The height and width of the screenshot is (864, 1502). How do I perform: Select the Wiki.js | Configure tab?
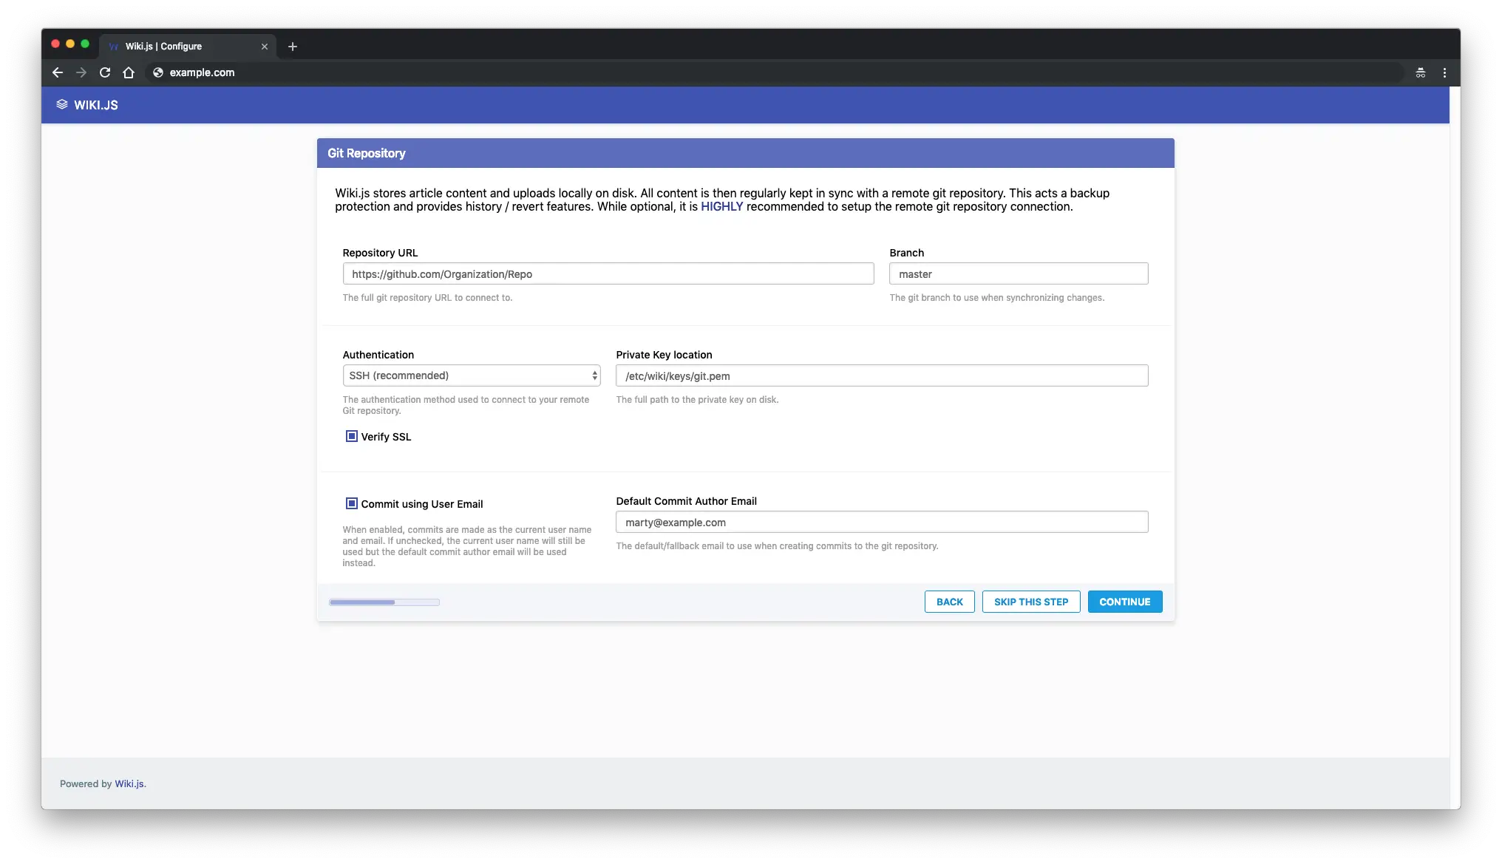click(x=188, y=47)
